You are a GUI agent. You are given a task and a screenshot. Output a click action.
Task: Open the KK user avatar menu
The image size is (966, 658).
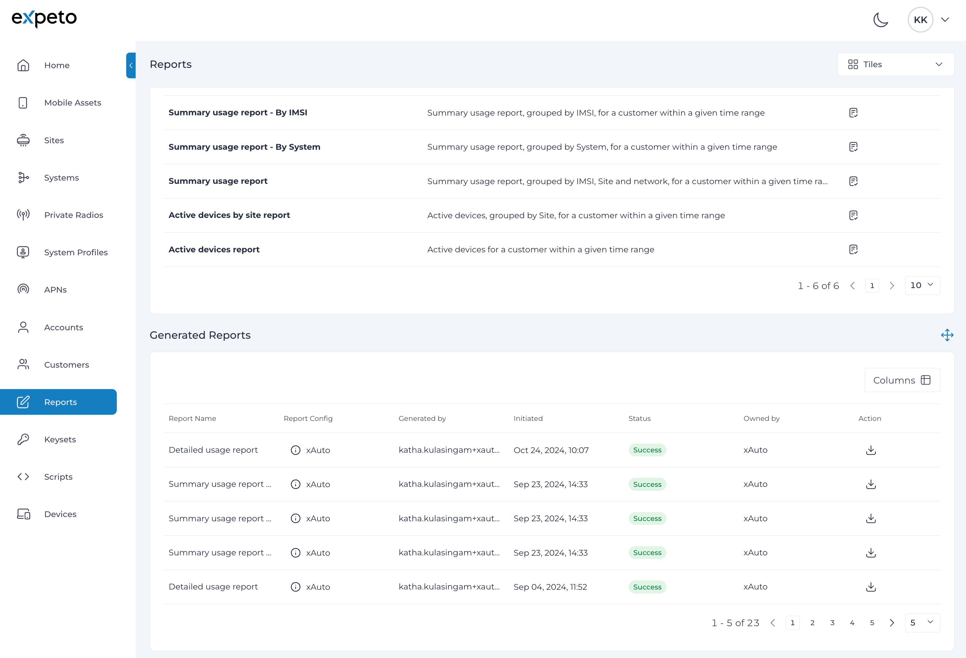click(920, 19)
